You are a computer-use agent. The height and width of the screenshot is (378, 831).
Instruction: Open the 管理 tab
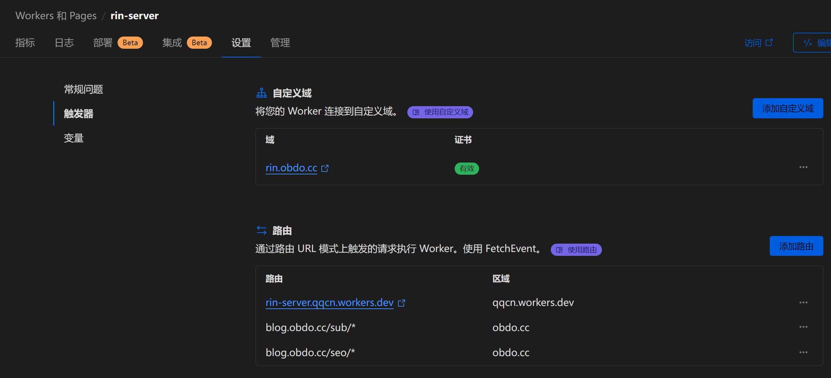(280, 42)
